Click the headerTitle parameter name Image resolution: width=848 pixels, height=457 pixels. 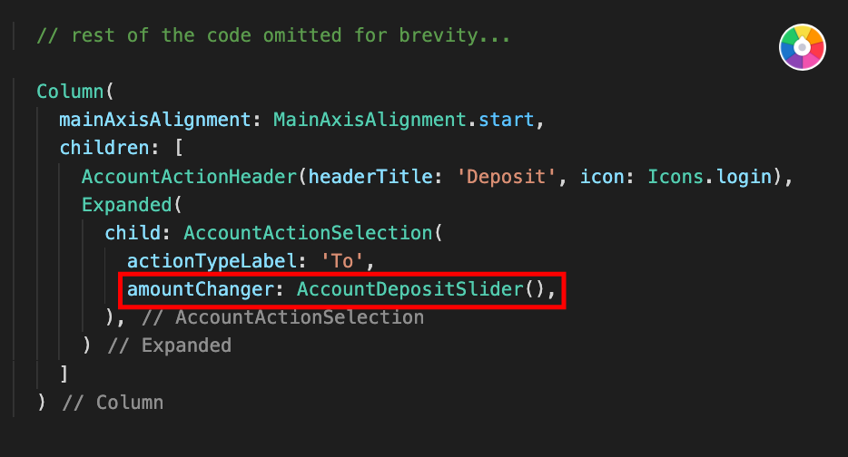click(x=370, y=177)
